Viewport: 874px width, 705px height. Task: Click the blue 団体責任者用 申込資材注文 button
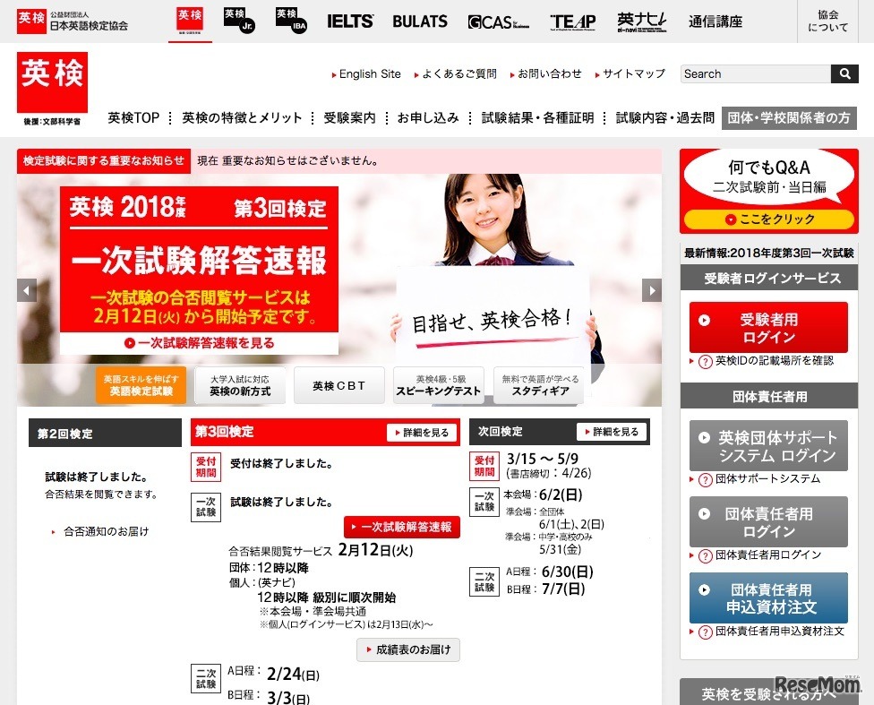pos(768,598)
